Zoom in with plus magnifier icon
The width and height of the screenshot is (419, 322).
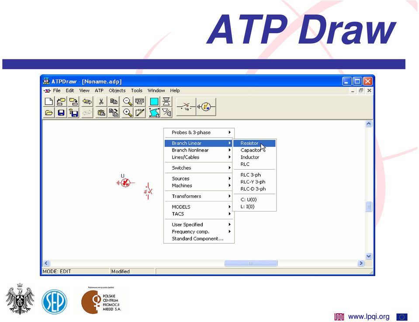(128, 112)
